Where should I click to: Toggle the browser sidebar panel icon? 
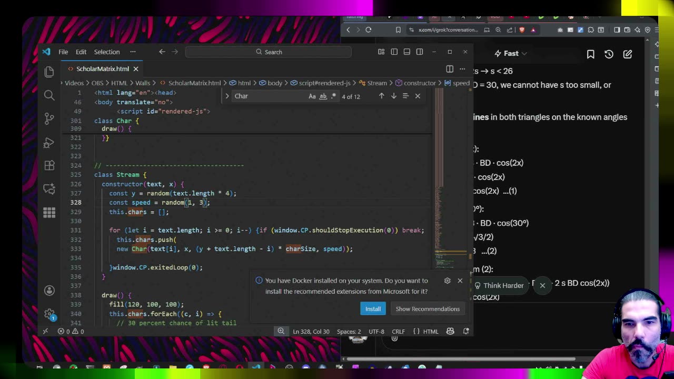point(617,30)
